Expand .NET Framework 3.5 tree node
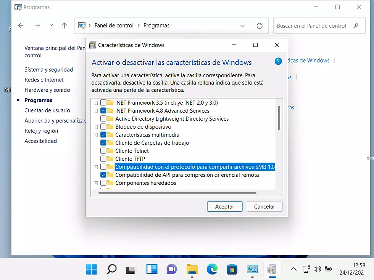Image resolution: width=374 pixels, height=280 pixels. (x=96, y=103)
